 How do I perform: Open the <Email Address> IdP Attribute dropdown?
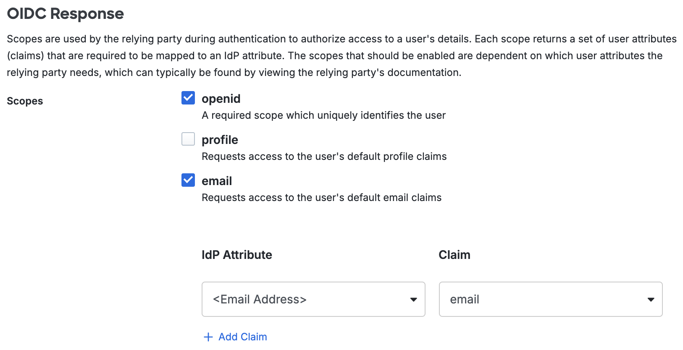[313, 299]
